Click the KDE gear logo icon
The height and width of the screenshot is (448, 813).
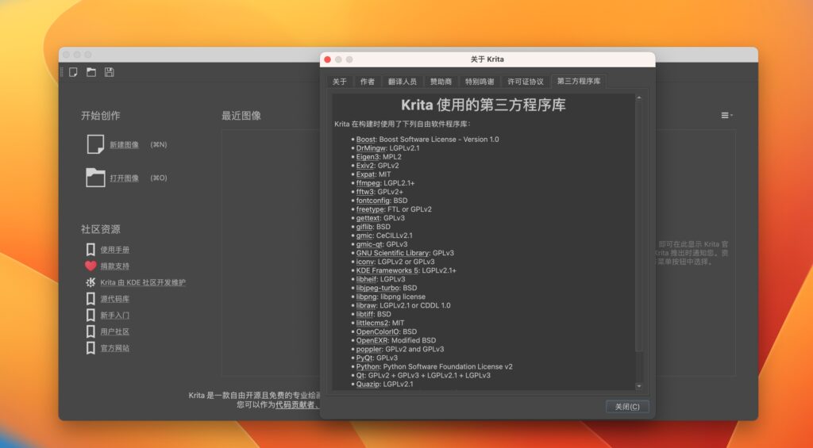pyautogui.click(x=91, y=282)
